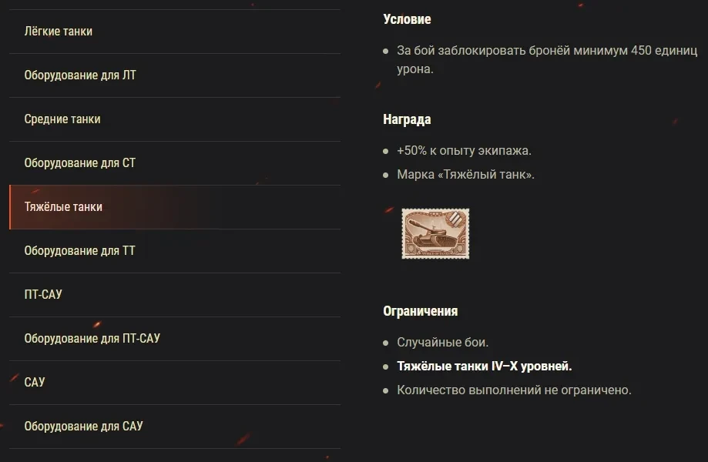708x462 pixels.
Task: Click the Марка «Тяжёлый танк» reward text
Action: [466, 175]
